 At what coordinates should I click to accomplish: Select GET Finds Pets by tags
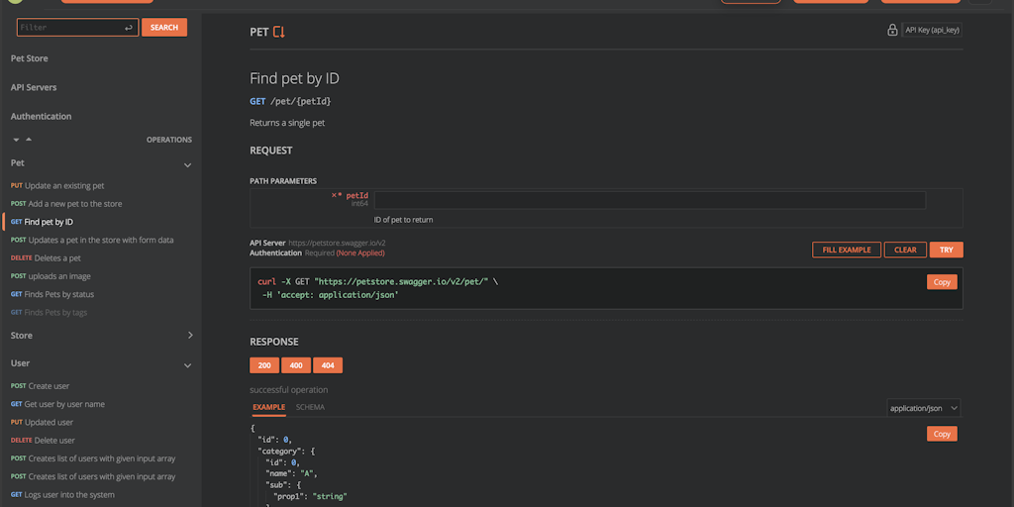pos(49,312)
